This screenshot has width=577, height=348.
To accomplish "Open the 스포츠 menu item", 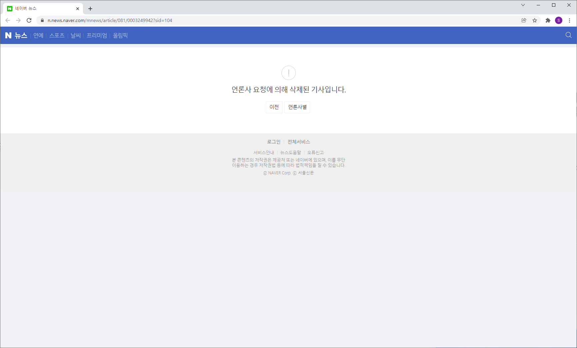I will tap(57, 35).
